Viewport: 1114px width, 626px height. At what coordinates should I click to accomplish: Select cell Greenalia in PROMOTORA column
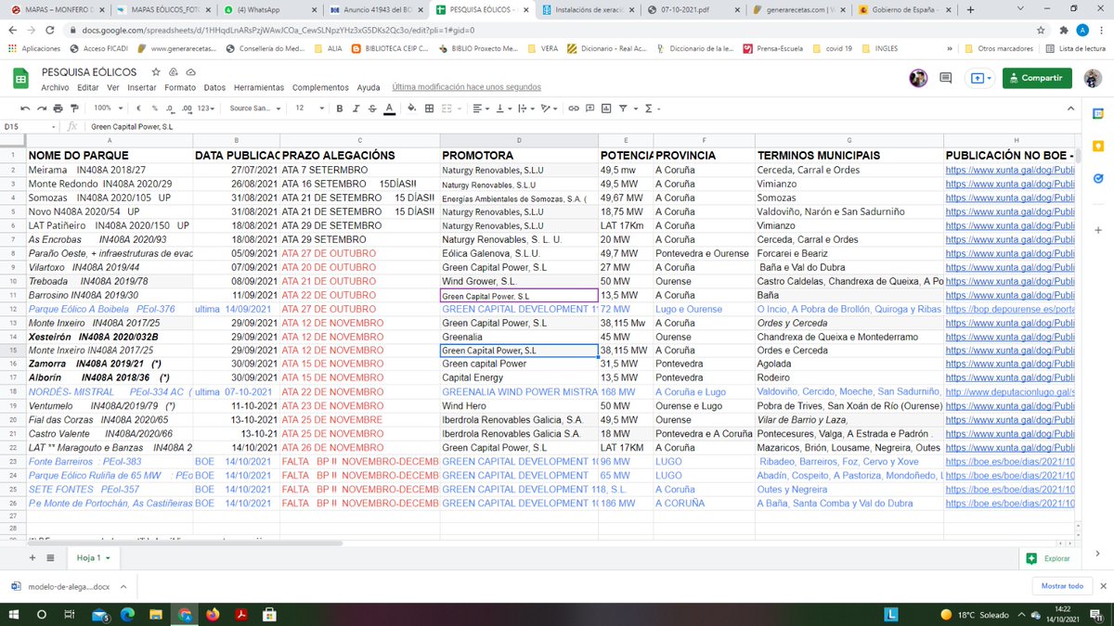(x=519, y=337)
